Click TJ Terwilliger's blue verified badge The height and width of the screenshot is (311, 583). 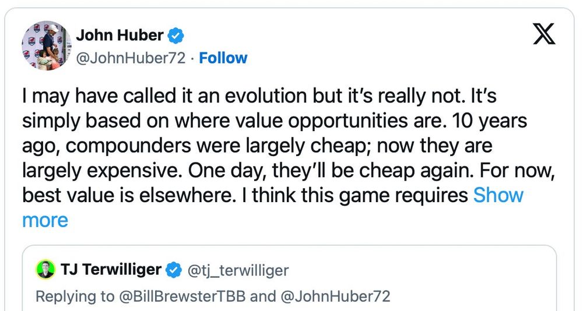[174, 270]
